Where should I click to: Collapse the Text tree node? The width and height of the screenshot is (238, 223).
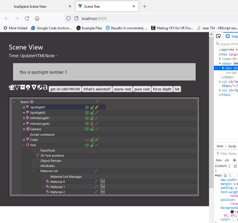pyautogui.click(x=24, y=145)
